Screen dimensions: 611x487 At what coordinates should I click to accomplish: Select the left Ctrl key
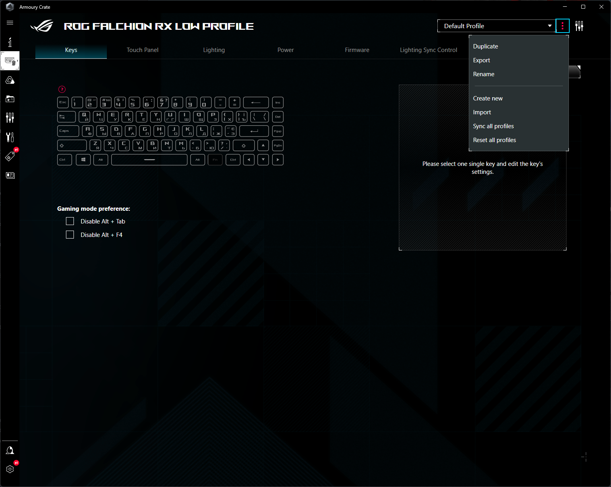click(64, 160)
